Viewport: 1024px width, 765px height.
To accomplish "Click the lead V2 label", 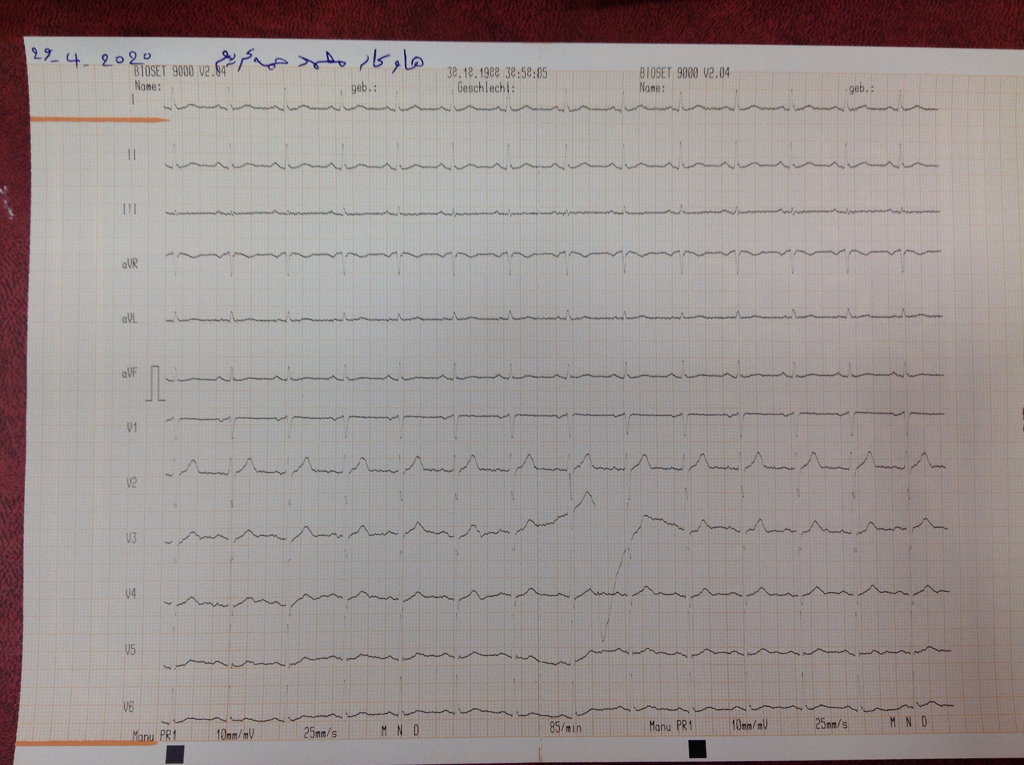I will point(132,483).
